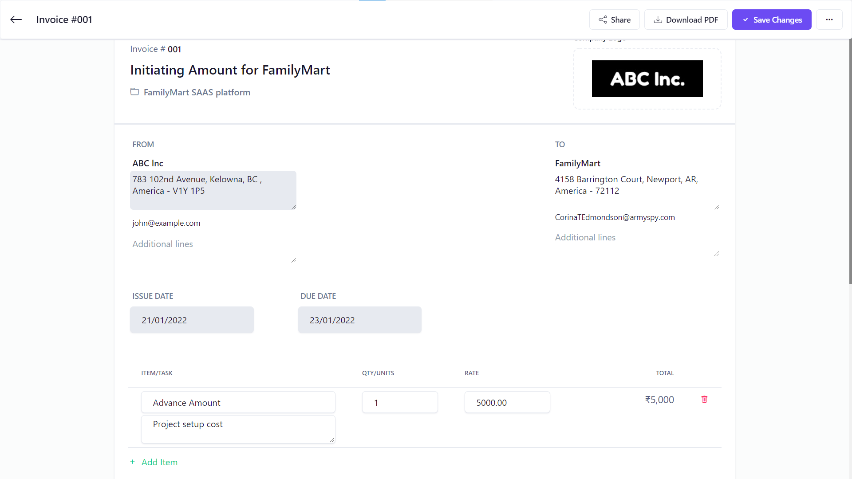Image resolution: width=852 pixels, height=479 pixels.
Task: Click the invoice title Initiating Amount for FamilyMart
Action: pos(230,70)
